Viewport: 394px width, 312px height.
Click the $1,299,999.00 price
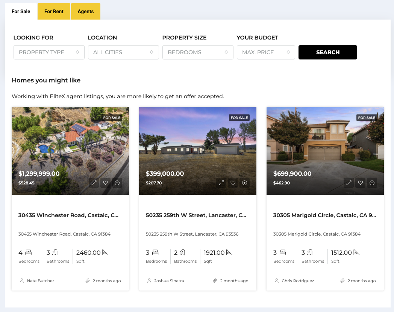click(x=39, y=174)
